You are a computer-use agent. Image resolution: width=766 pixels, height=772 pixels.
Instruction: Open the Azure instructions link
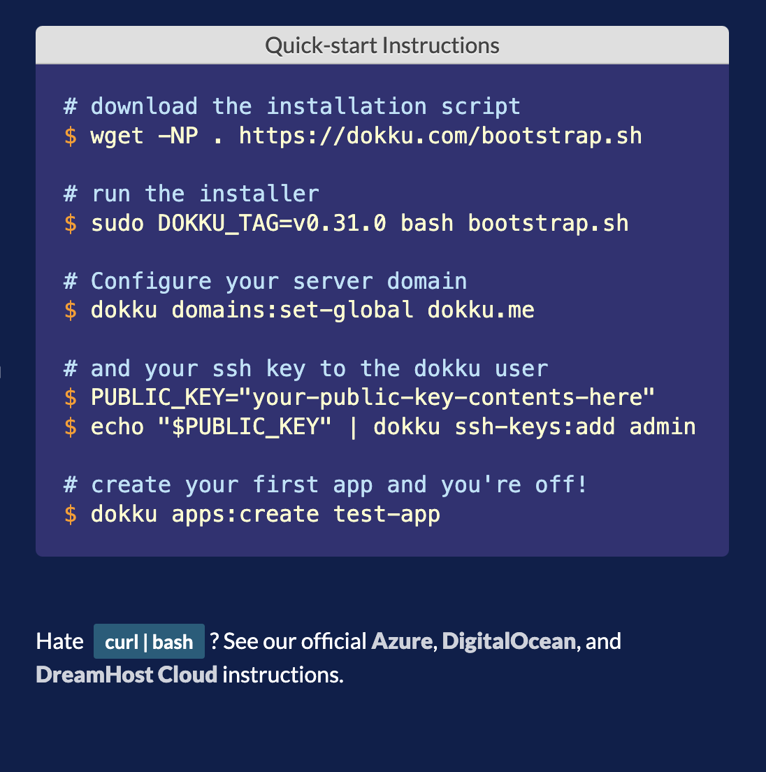coord(401,641)
